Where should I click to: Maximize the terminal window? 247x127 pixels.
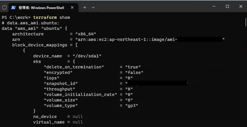pyautogui.click(x=227, y=6)
